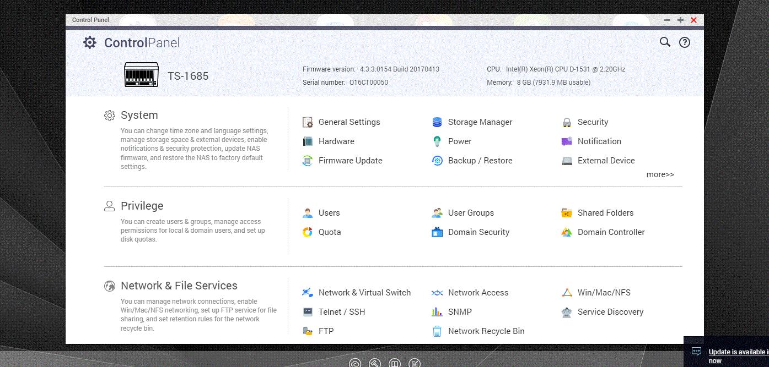Select the System category heading
Image resolution: width=769 pixels, height=367 pixels.
coord(139,115)
